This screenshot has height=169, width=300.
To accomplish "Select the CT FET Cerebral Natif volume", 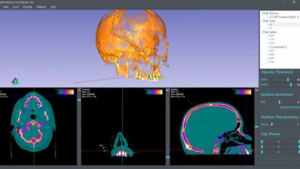I will [x=284, y=17].
